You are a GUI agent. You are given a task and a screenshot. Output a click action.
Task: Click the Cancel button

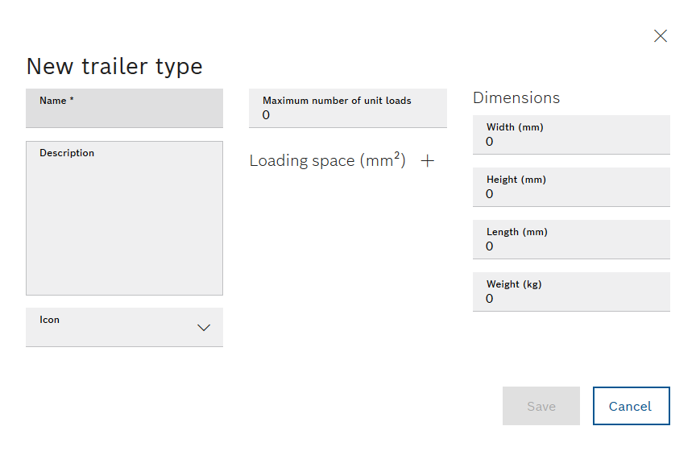(x=632, y=406)
